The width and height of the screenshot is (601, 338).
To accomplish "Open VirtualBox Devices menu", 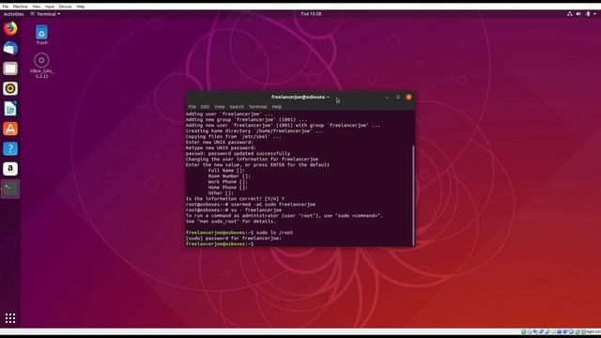I will click(x=65, y=7).
